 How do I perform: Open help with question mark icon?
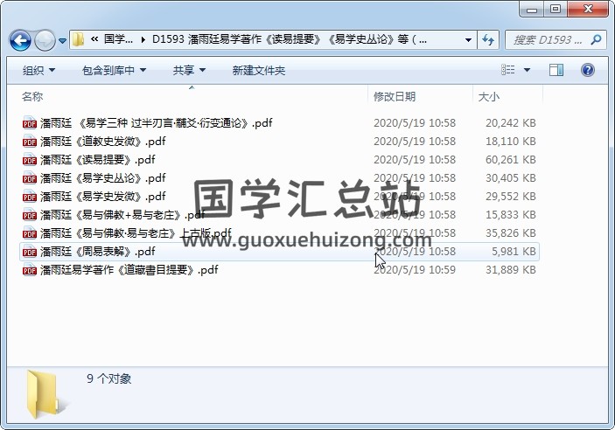click(588, 70)
